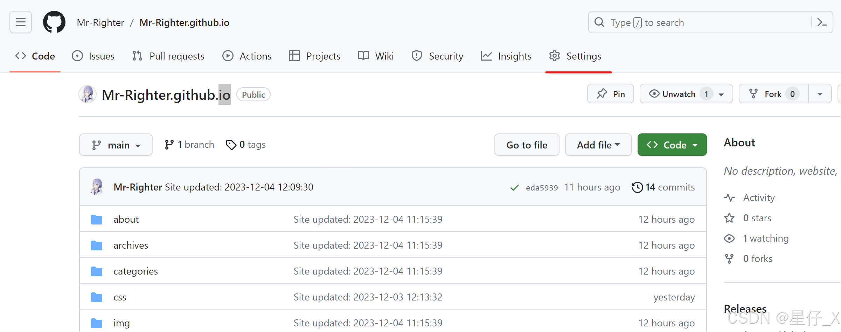Image resolution: width=841 pixels, height=332 pixels.
Task: Open the command palette icon
Action: point(821,22)
